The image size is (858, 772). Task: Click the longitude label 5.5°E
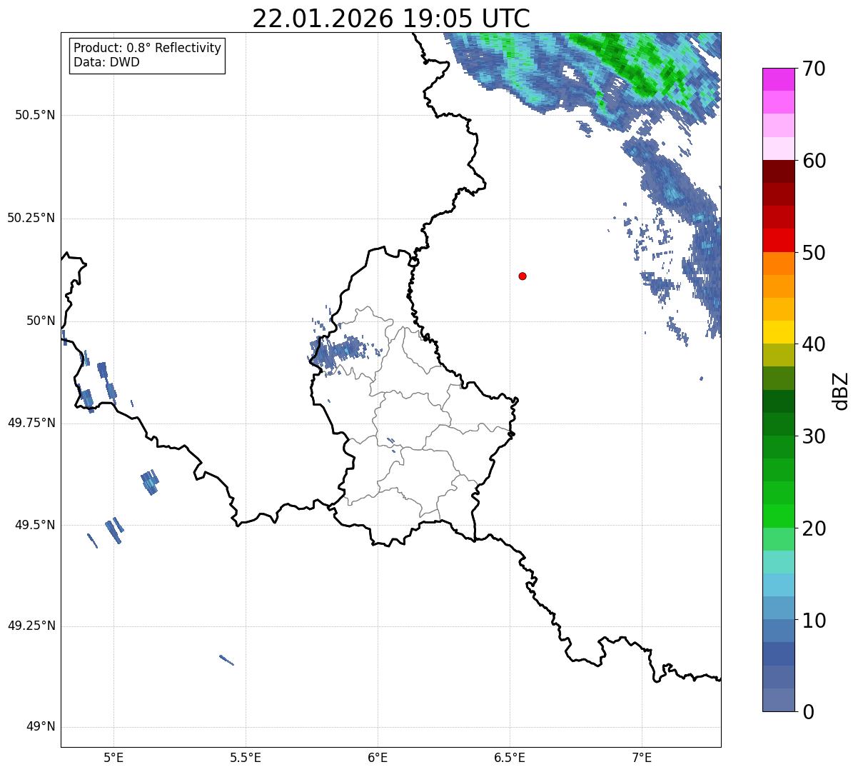pos(246,757)
